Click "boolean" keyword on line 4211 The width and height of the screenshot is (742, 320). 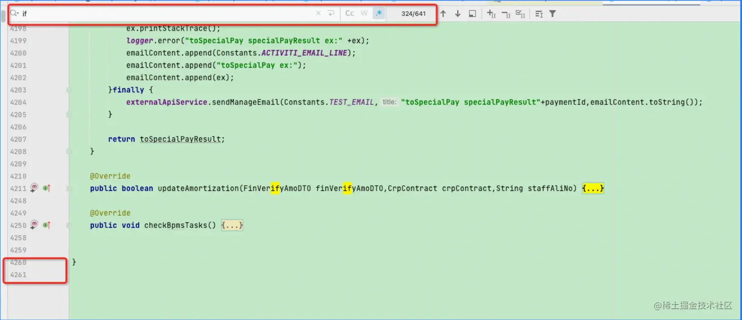pyautogui.click(x=137, y=188)
